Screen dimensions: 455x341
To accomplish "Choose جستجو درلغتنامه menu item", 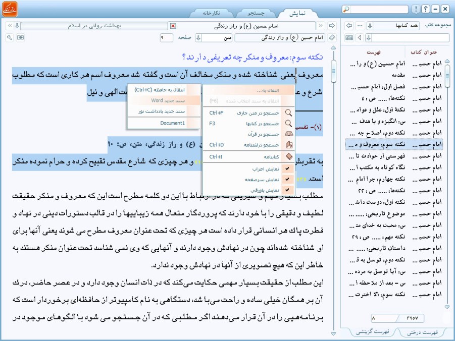I will 248,145.
